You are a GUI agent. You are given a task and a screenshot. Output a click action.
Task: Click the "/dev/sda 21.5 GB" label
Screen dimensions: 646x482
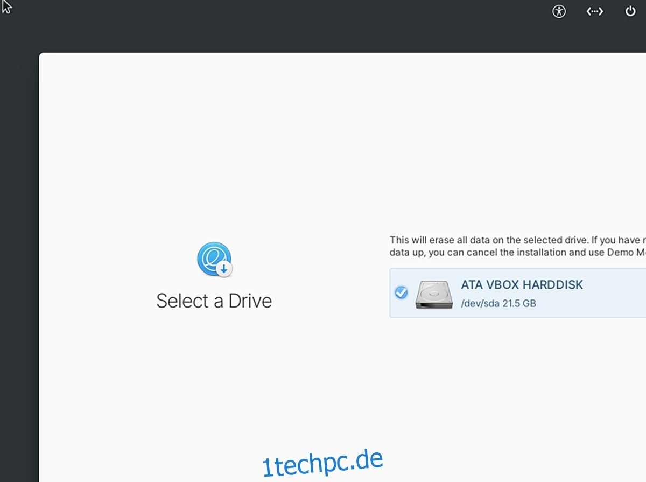pyautogui.click(x=498, y=303)
